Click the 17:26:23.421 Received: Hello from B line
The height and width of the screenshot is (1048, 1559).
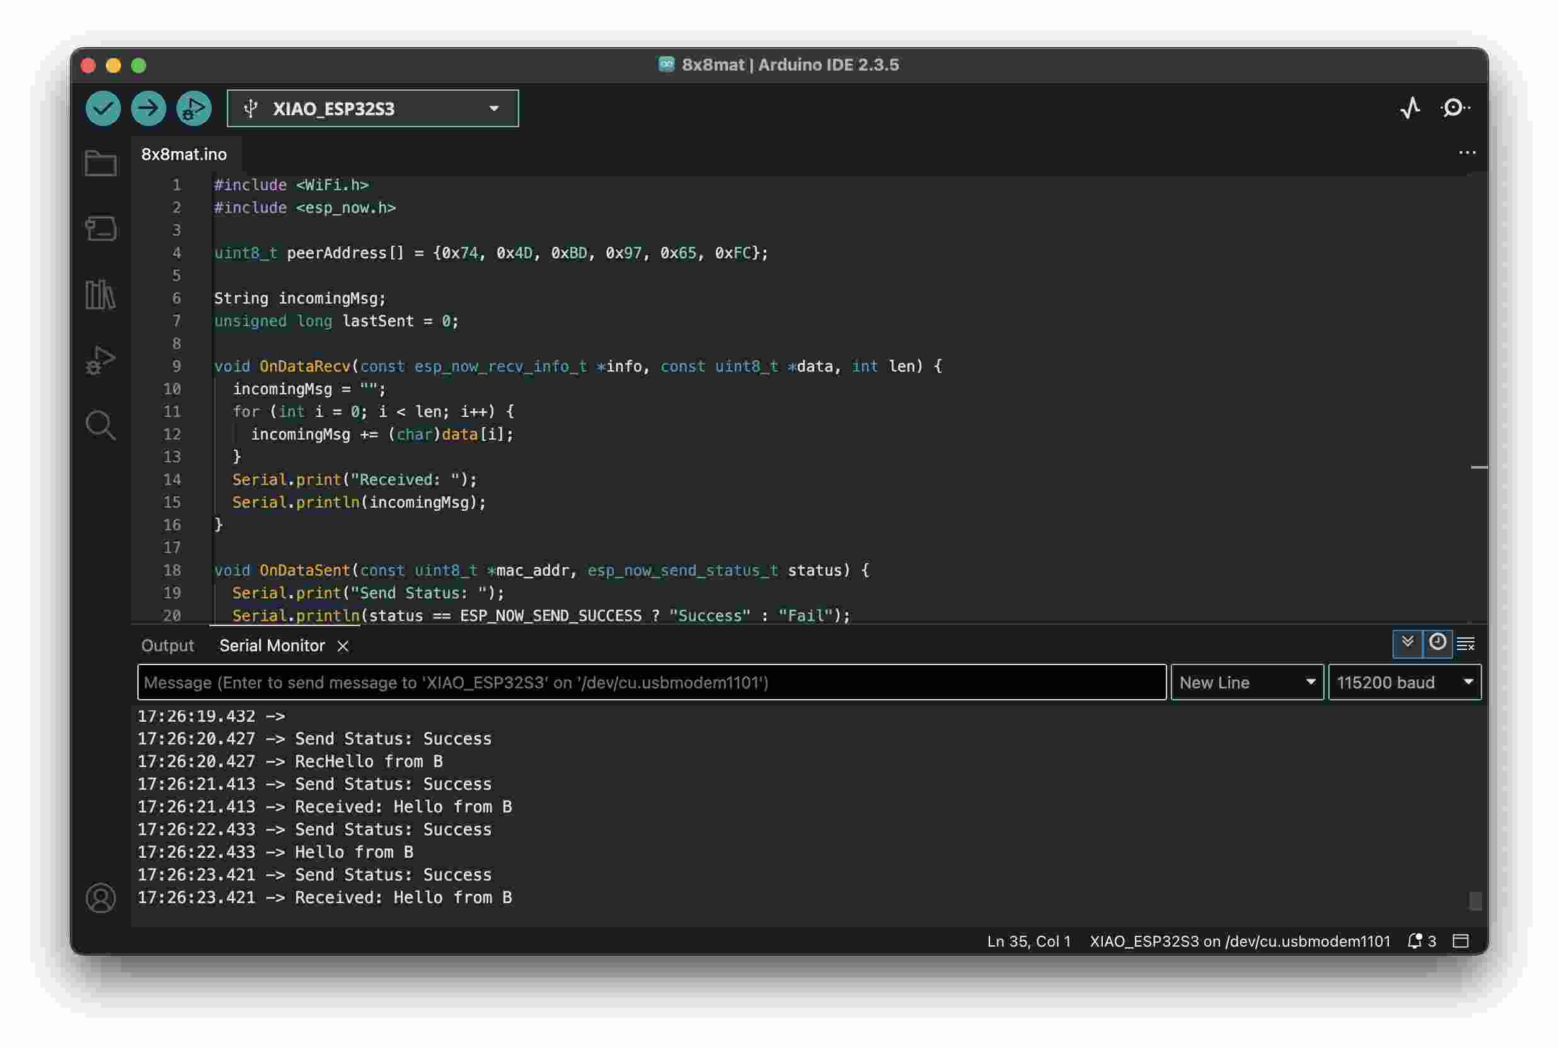[x=325, y=897]
